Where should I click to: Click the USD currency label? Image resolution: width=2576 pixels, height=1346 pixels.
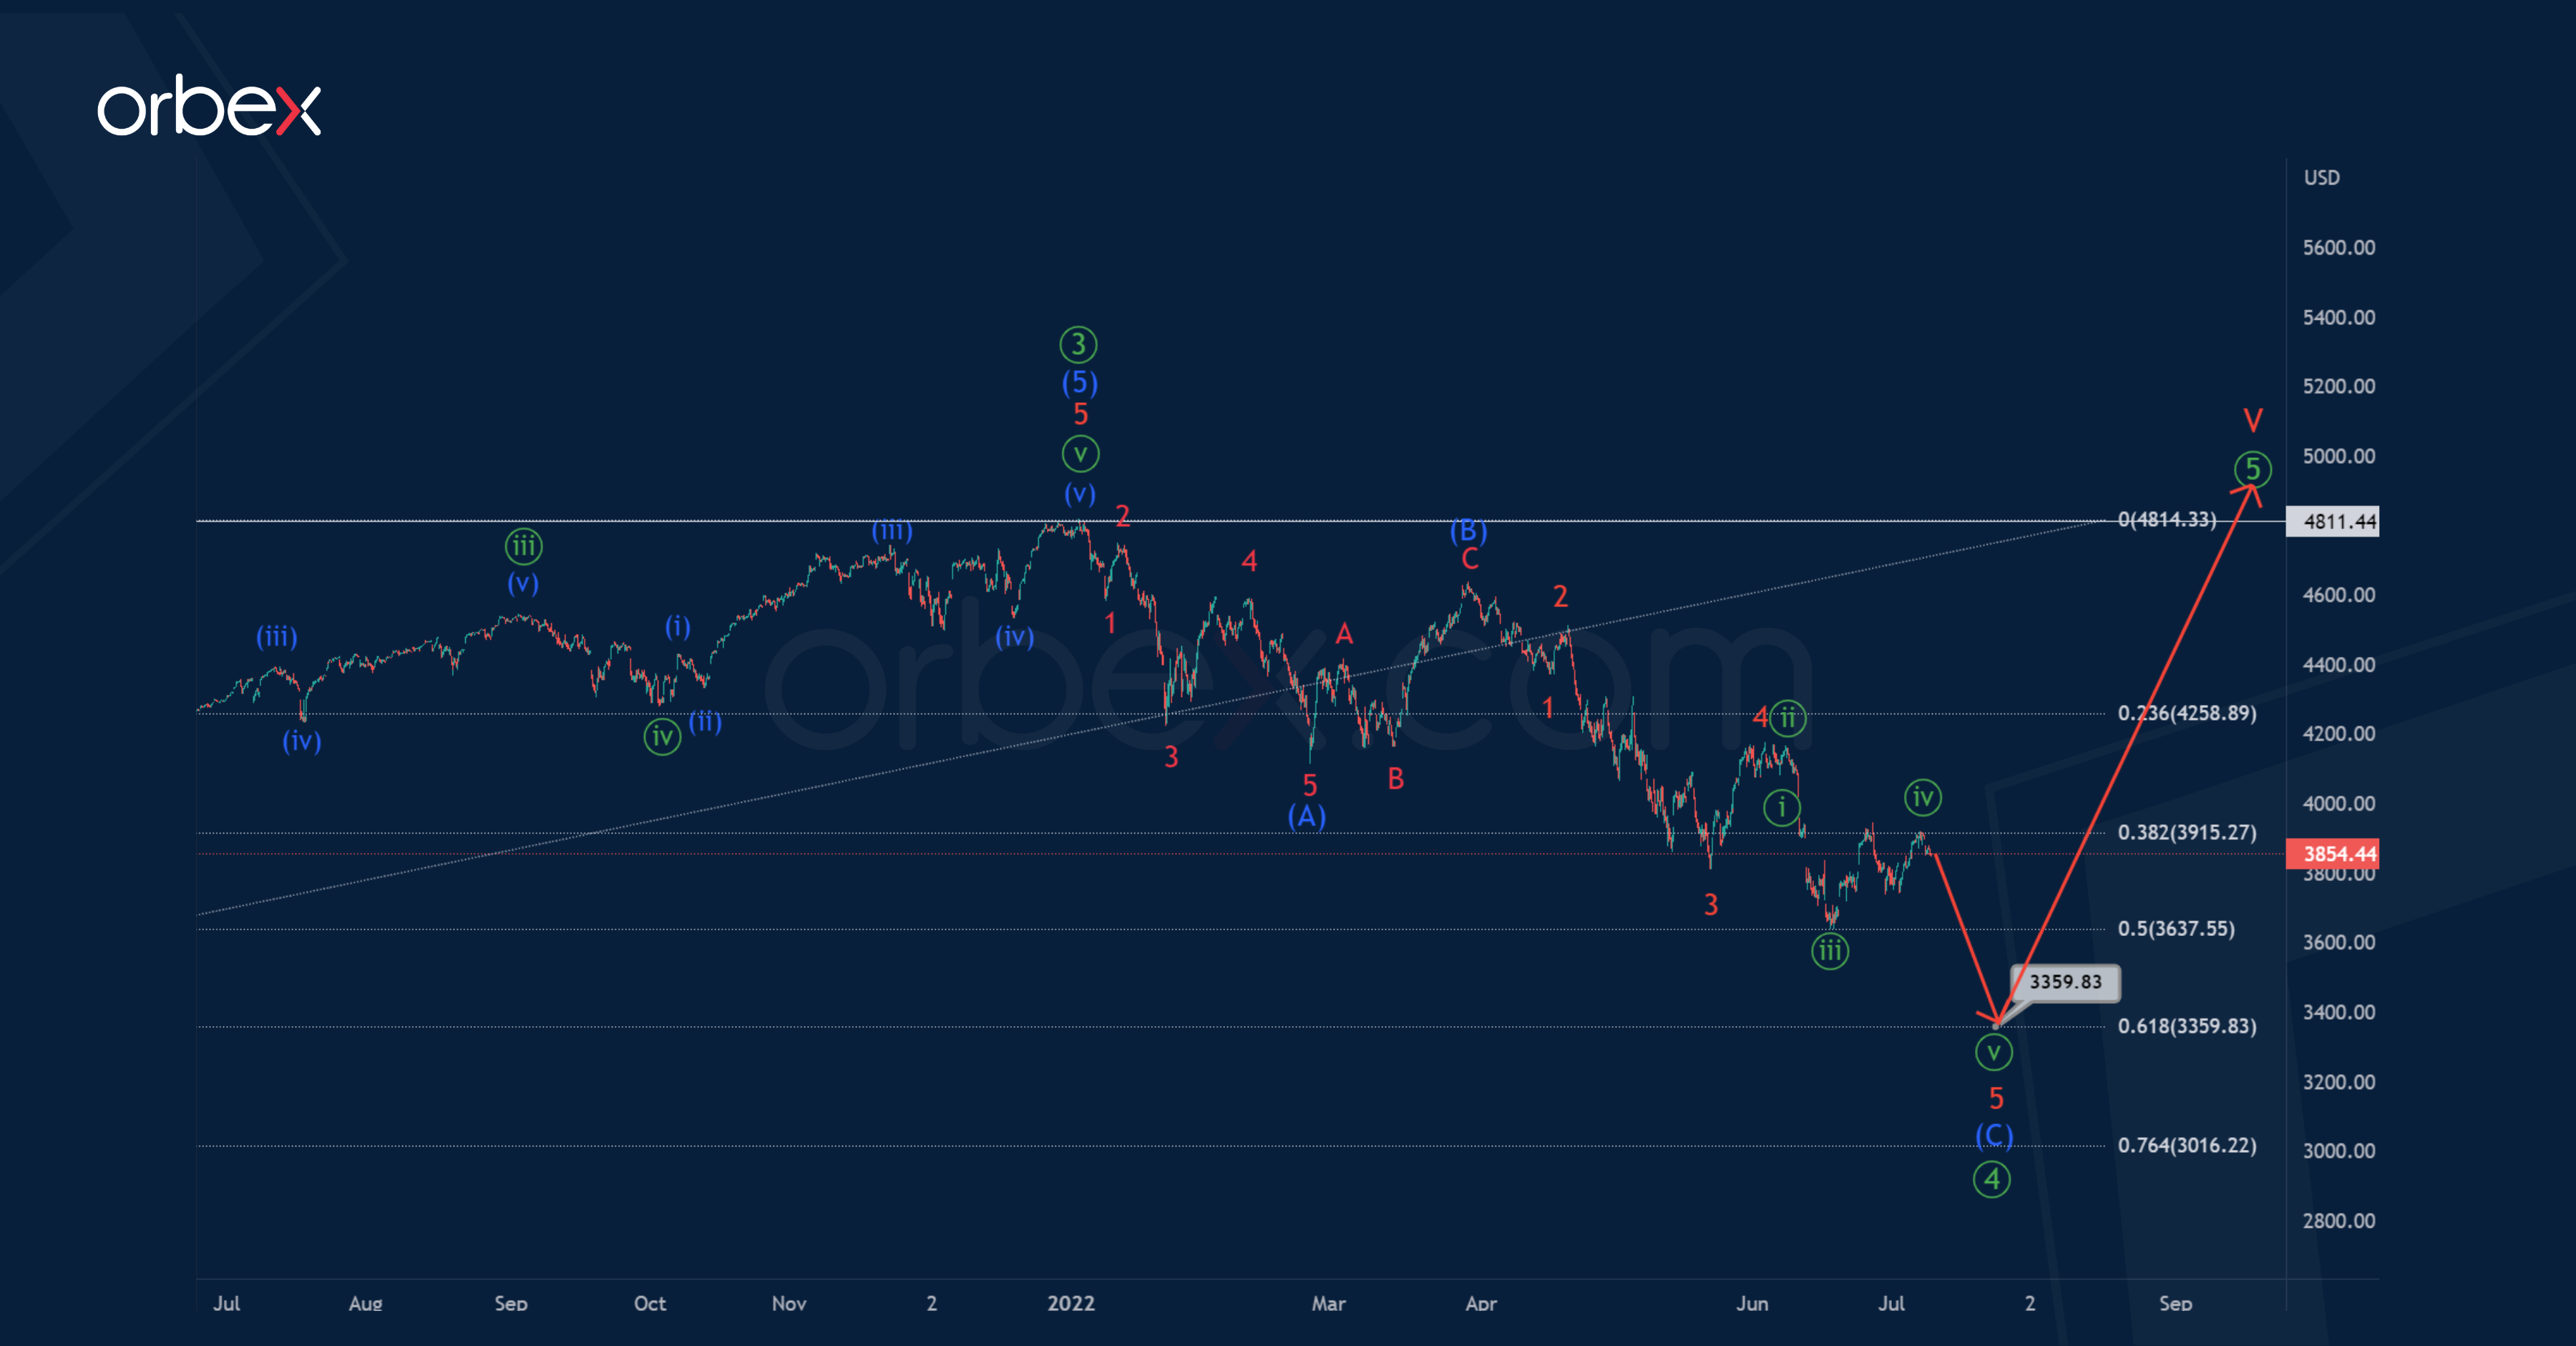click(x=2321, y=177)
